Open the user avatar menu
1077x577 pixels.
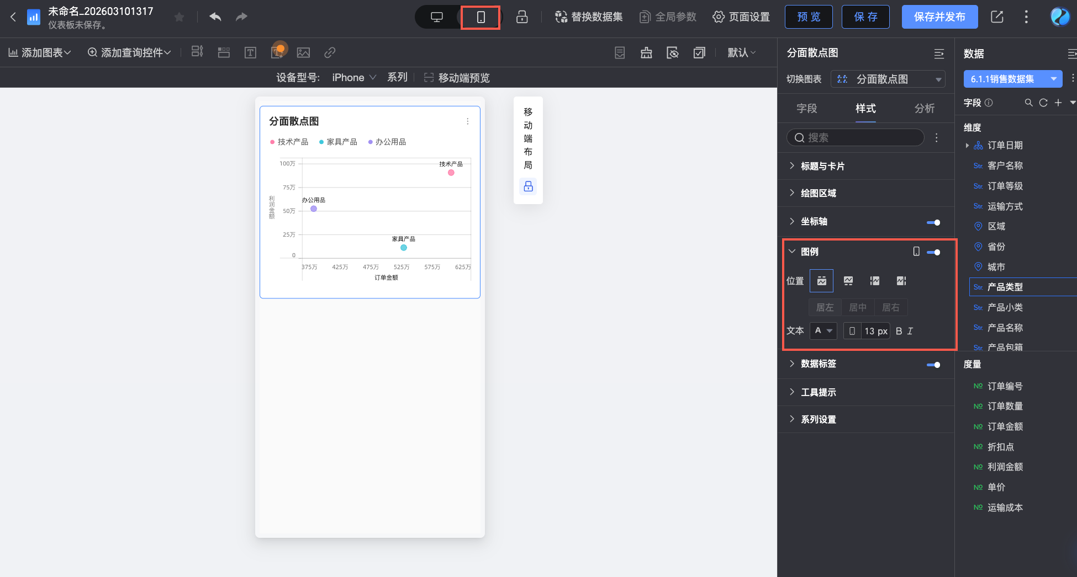(x=1060, y=17)
